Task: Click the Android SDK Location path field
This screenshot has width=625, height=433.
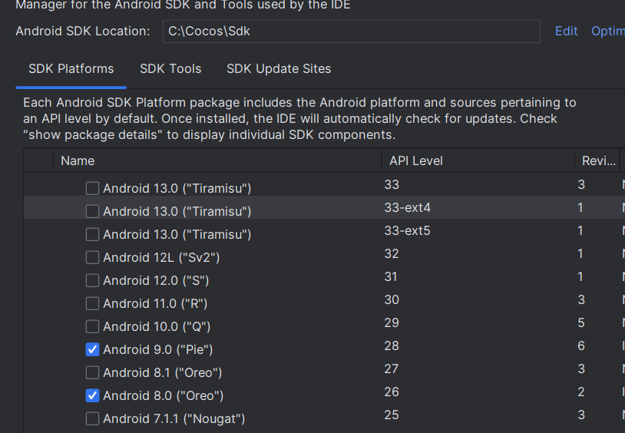Action: click(351, 31)
